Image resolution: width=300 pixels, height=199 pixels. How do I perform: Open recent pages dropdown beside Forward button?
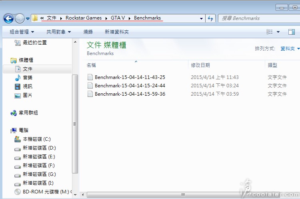click(28, 19)
